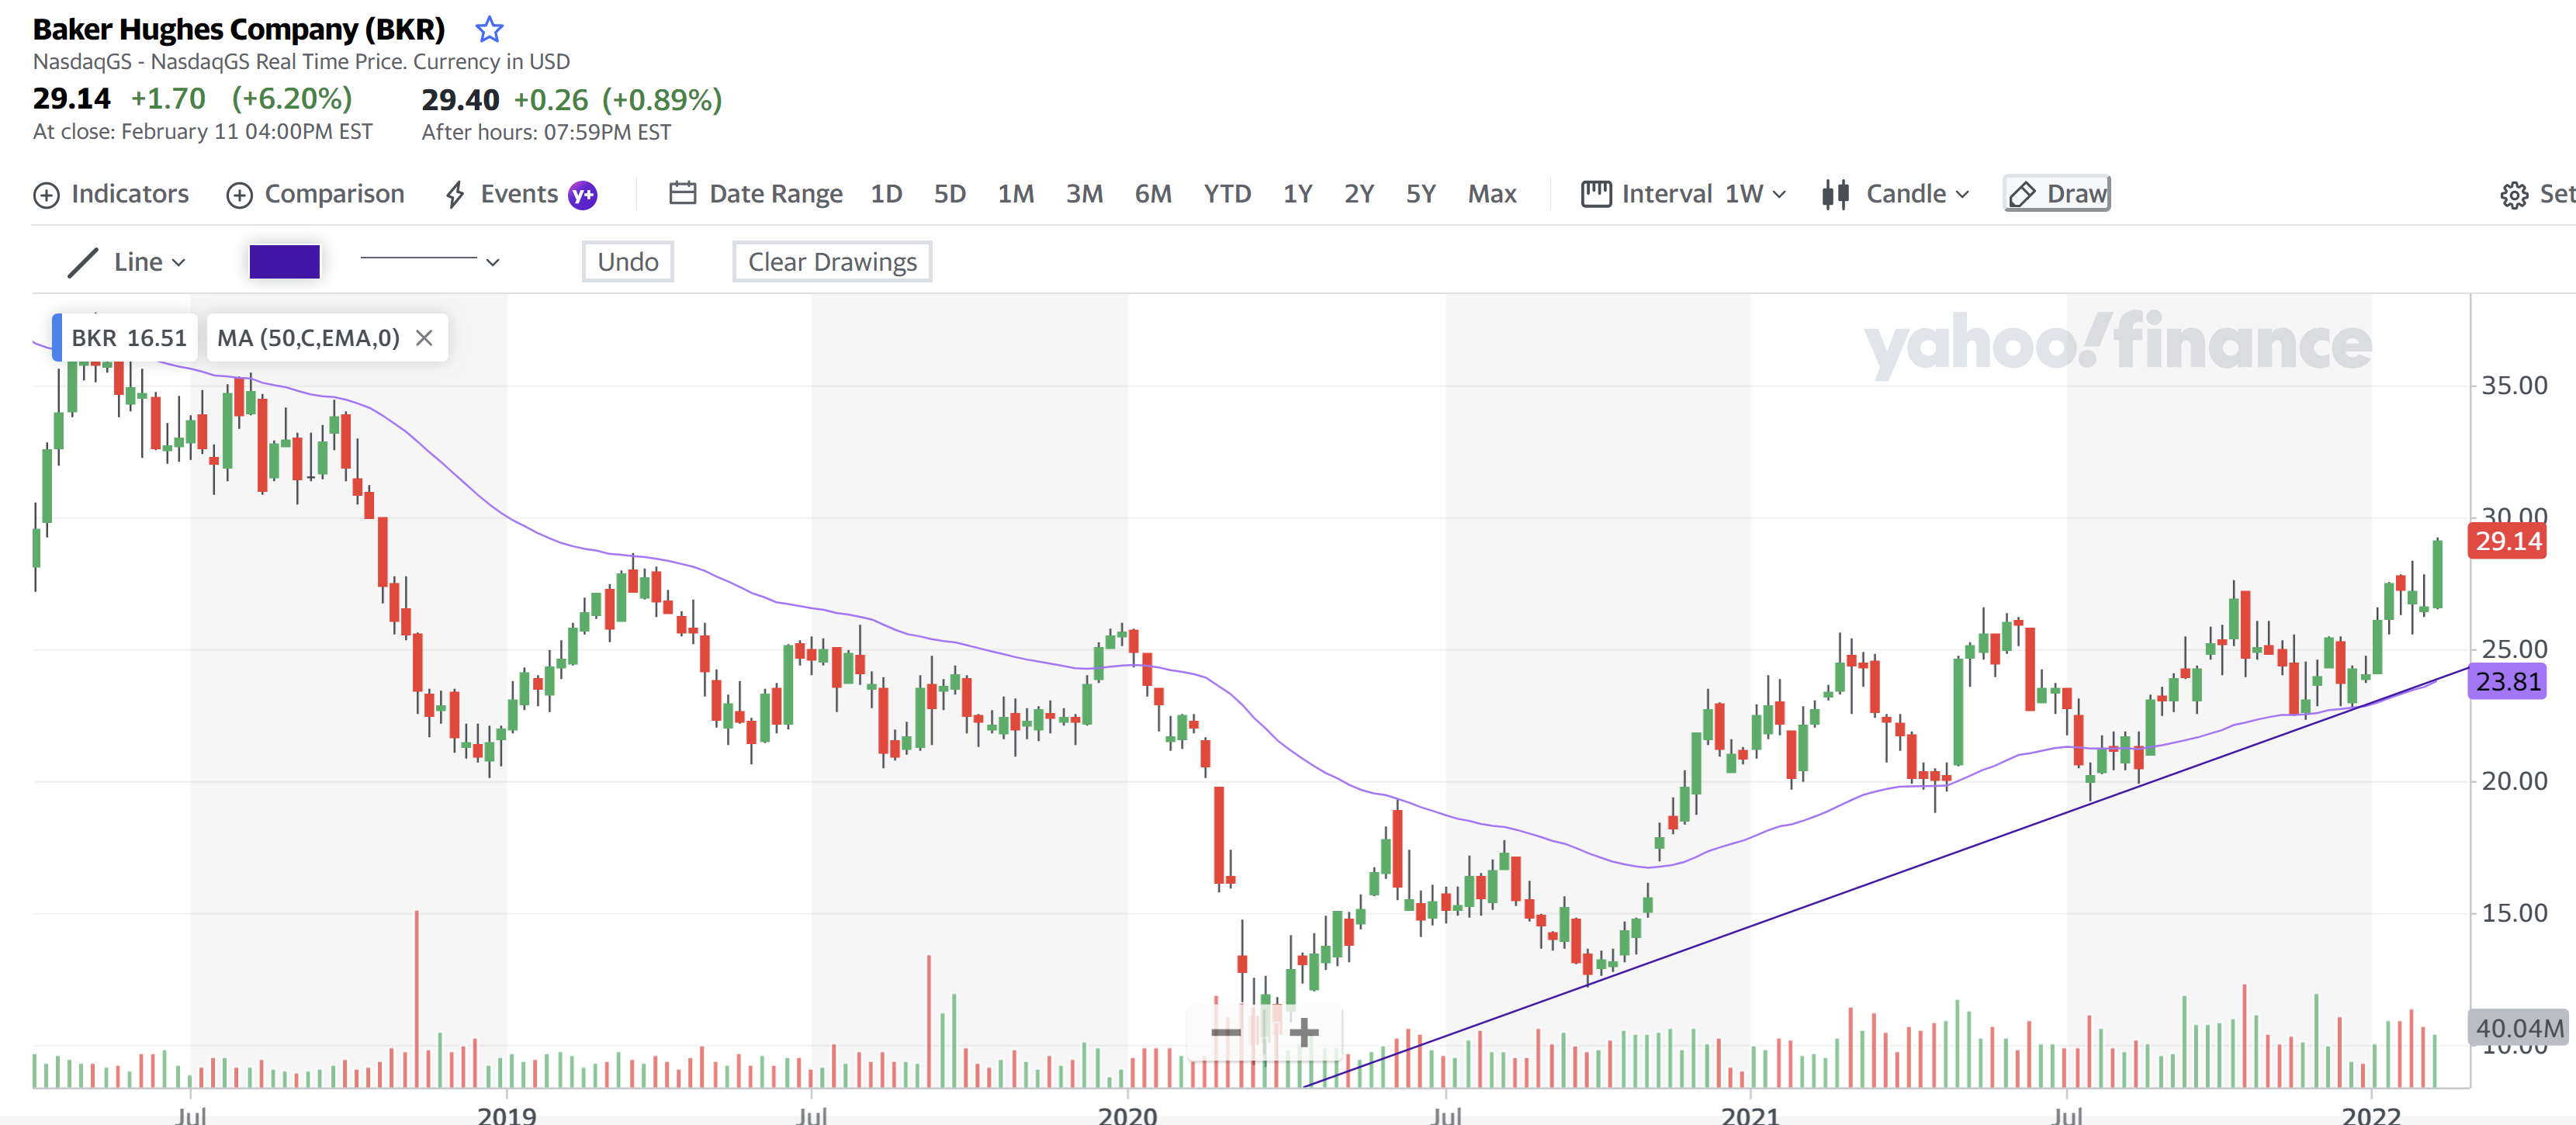Click the 2020 time axis label
Image resolution: width=2576 pixels, height=1125 pixels.
(1127, 1114)
